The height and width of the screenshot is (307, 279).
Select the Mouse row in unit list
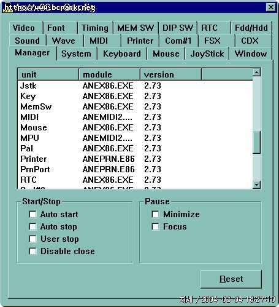click(135, 127)
